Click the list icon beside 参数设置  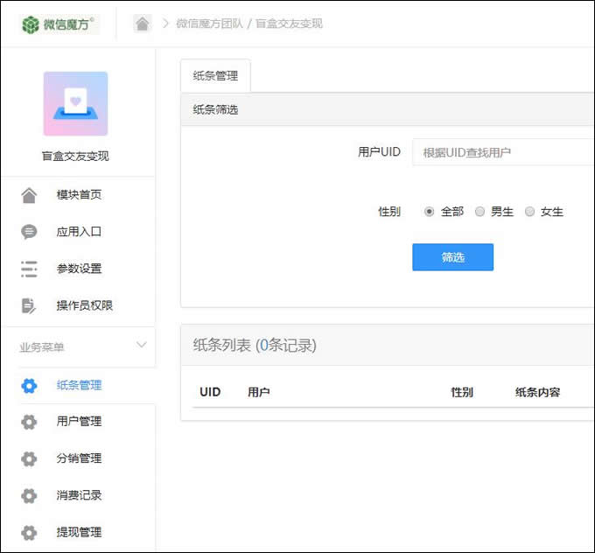pyautogui.click(x=29, y=269)
